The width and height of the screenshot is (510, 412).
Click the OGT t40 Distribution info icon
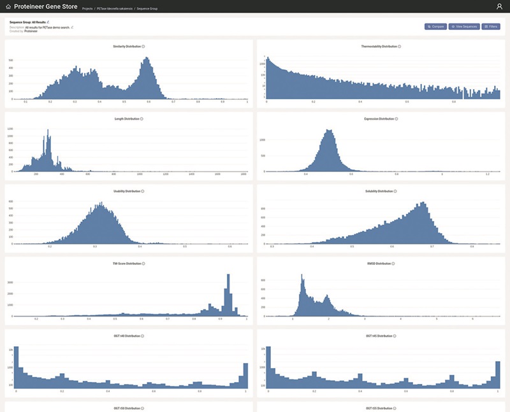point(142,336)
